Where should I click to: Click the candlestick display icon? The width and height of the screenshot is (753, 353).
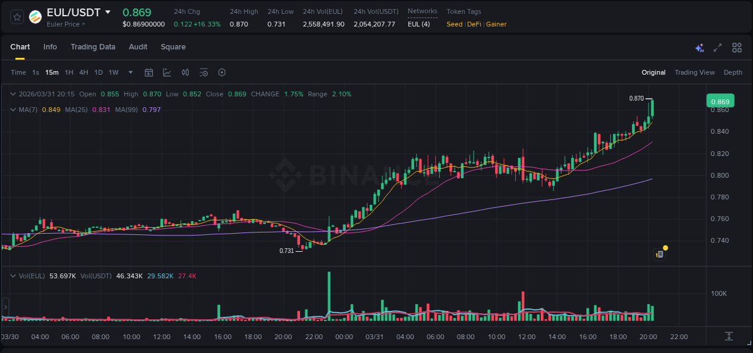click(x=185, y=72)
